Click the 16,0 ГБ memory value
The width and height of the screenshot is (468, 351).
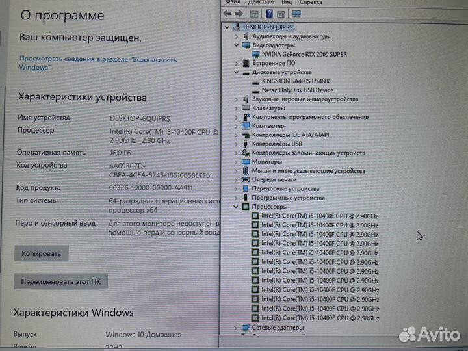click(x=120, y=153)
